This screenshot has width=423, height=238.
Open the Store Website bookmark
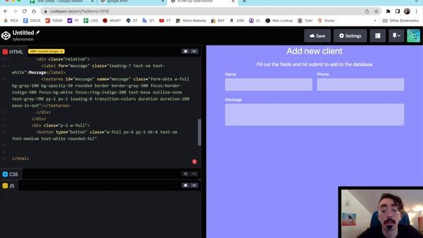pos(191,20)
